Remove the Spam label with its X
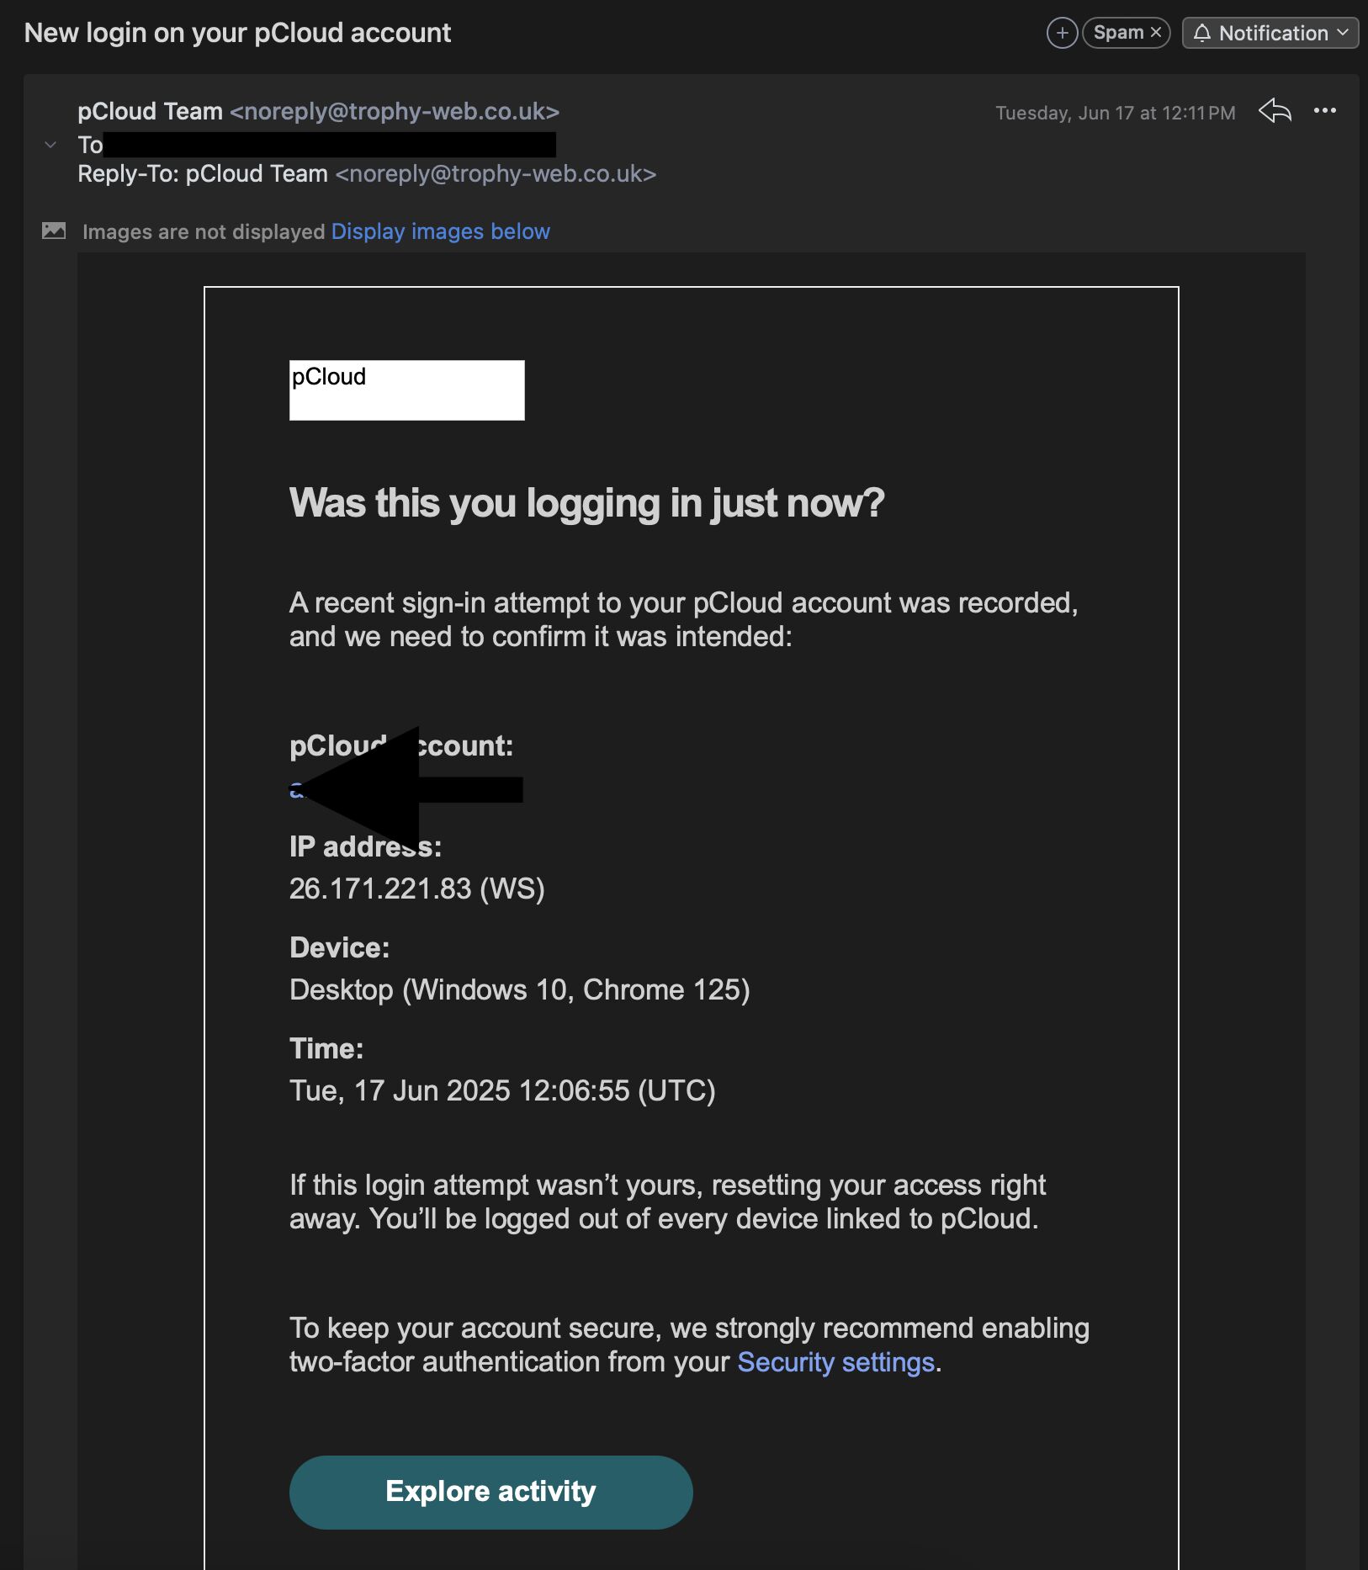 click(1156, 33)
